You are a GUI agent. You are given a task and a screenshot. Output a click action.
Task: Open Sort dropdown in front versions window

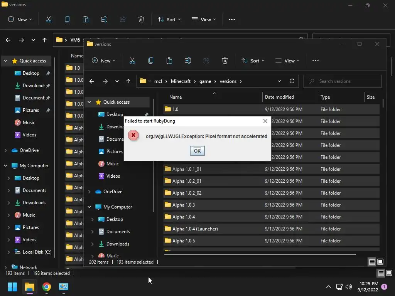pyautogui.click(x=253, y=61)
